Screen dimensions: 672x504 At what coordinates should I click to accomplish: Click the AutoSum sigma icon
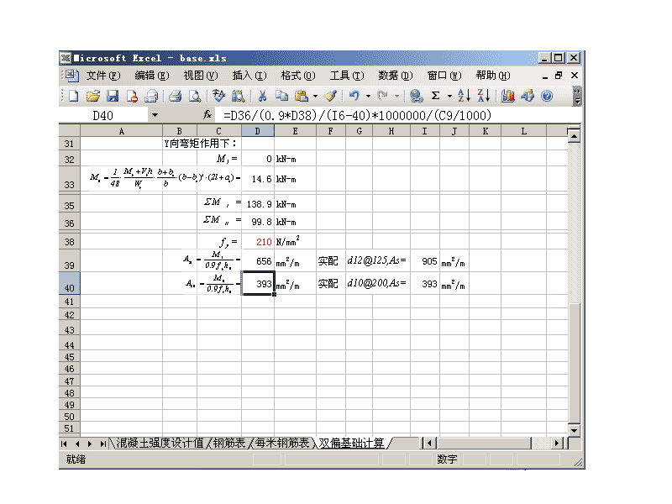click(x=435, y=96)
